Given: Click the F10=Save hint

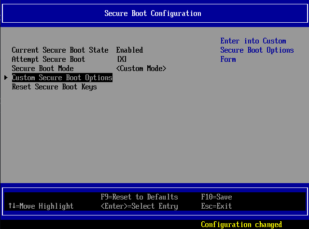Looking at the screenshot, I should 216,197.
